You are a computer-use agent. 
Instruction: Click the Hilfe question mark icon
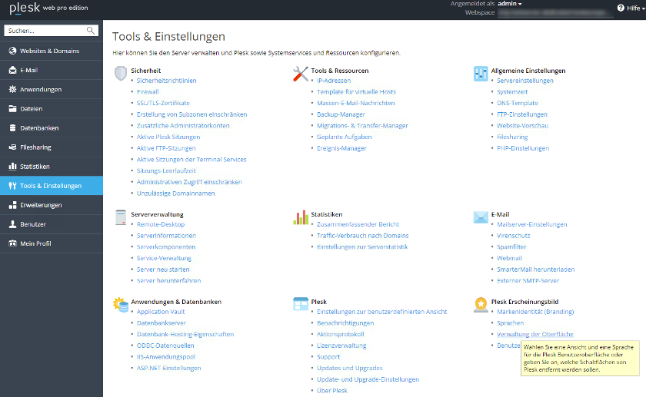pyautogui.click(x=621, y=8)
